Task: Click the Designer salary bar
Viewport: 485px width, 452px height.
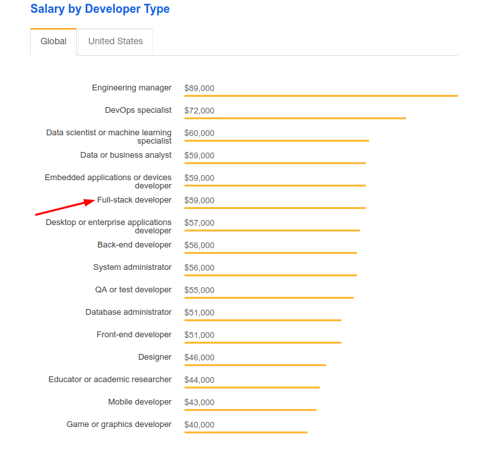Action: click(x=255, y=365)
